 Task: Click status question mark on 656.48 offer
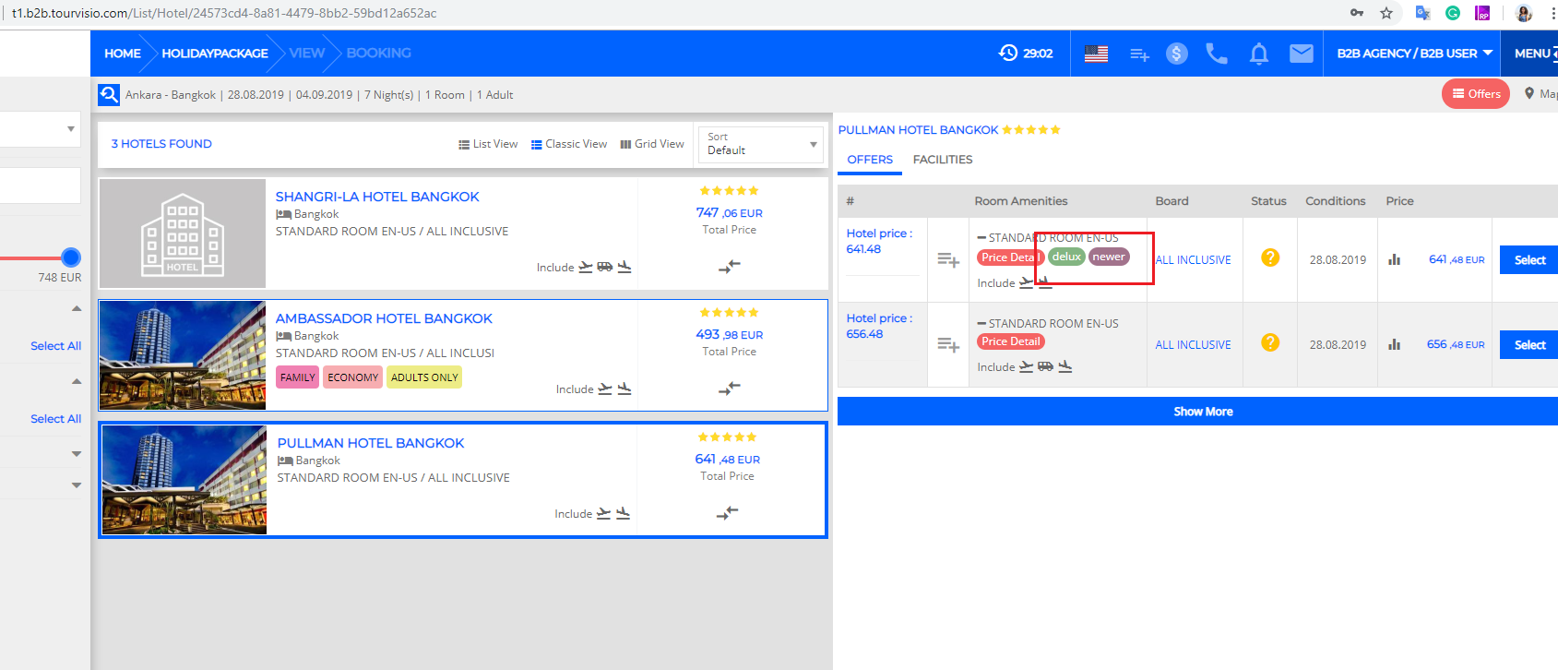coord(1270,342)
